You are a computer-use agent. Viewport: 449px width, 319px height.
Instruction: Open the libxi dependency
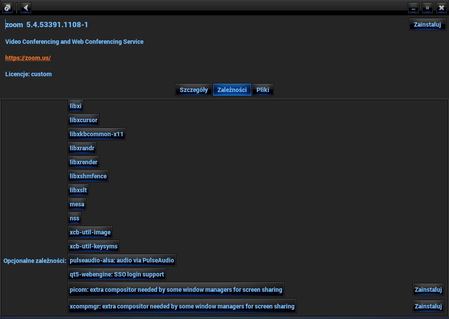click(75, 106)
